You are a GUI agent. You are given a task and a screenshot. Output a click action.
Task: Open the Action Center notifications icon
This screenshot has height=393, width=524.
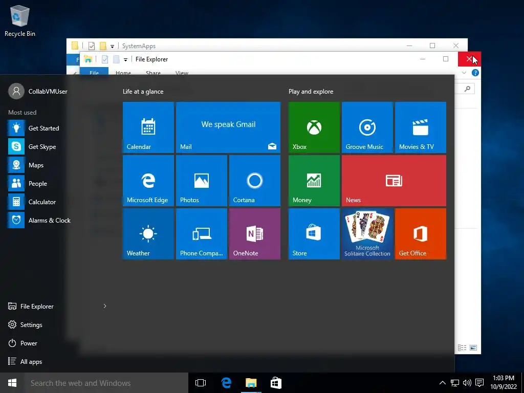[479, 383]
